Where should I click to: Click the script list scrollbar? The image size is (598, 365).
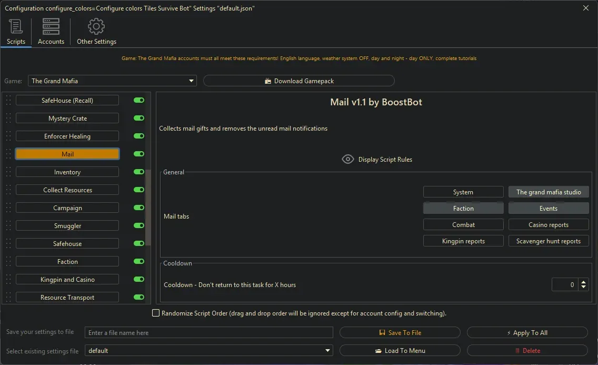pos(148,208)
